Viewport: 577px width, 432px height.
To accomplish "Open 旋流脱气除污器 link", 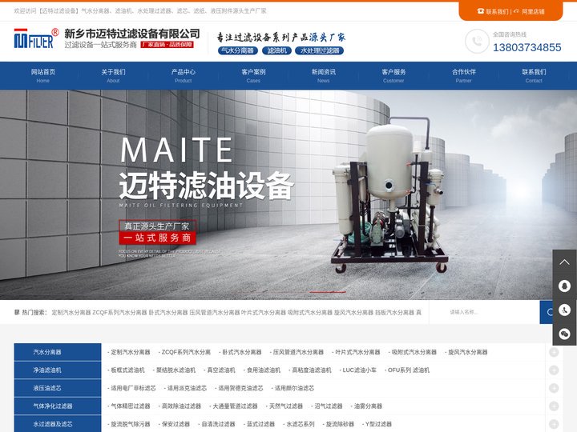I will coord(131,424).
